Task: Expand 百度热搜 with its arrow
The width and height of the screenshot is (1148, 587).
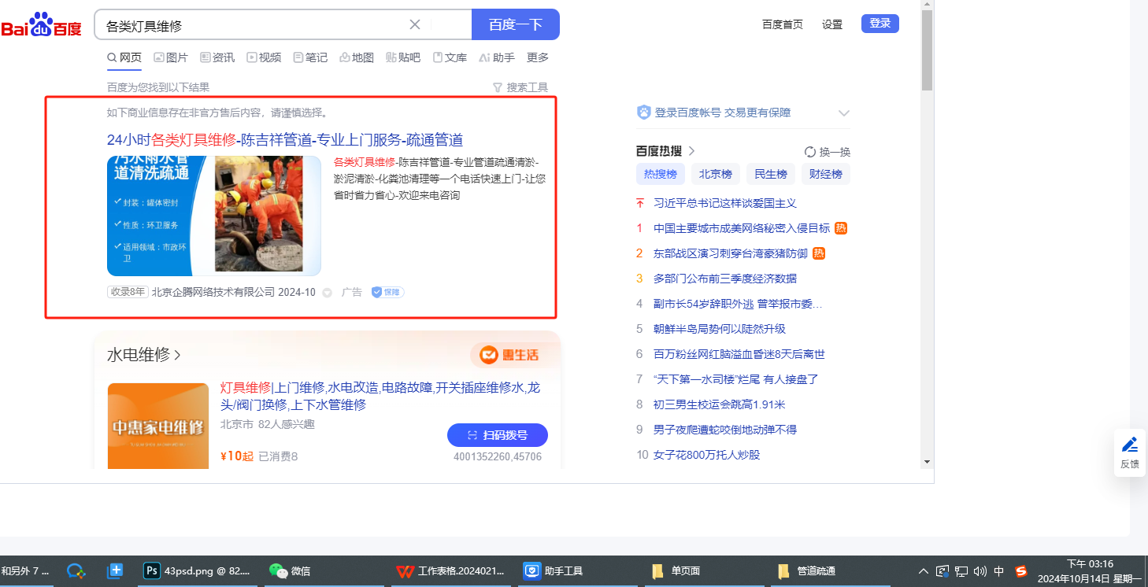Action: click(692, 151)
